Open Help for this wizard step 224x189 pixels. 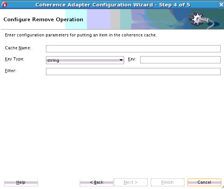[21, 182]
